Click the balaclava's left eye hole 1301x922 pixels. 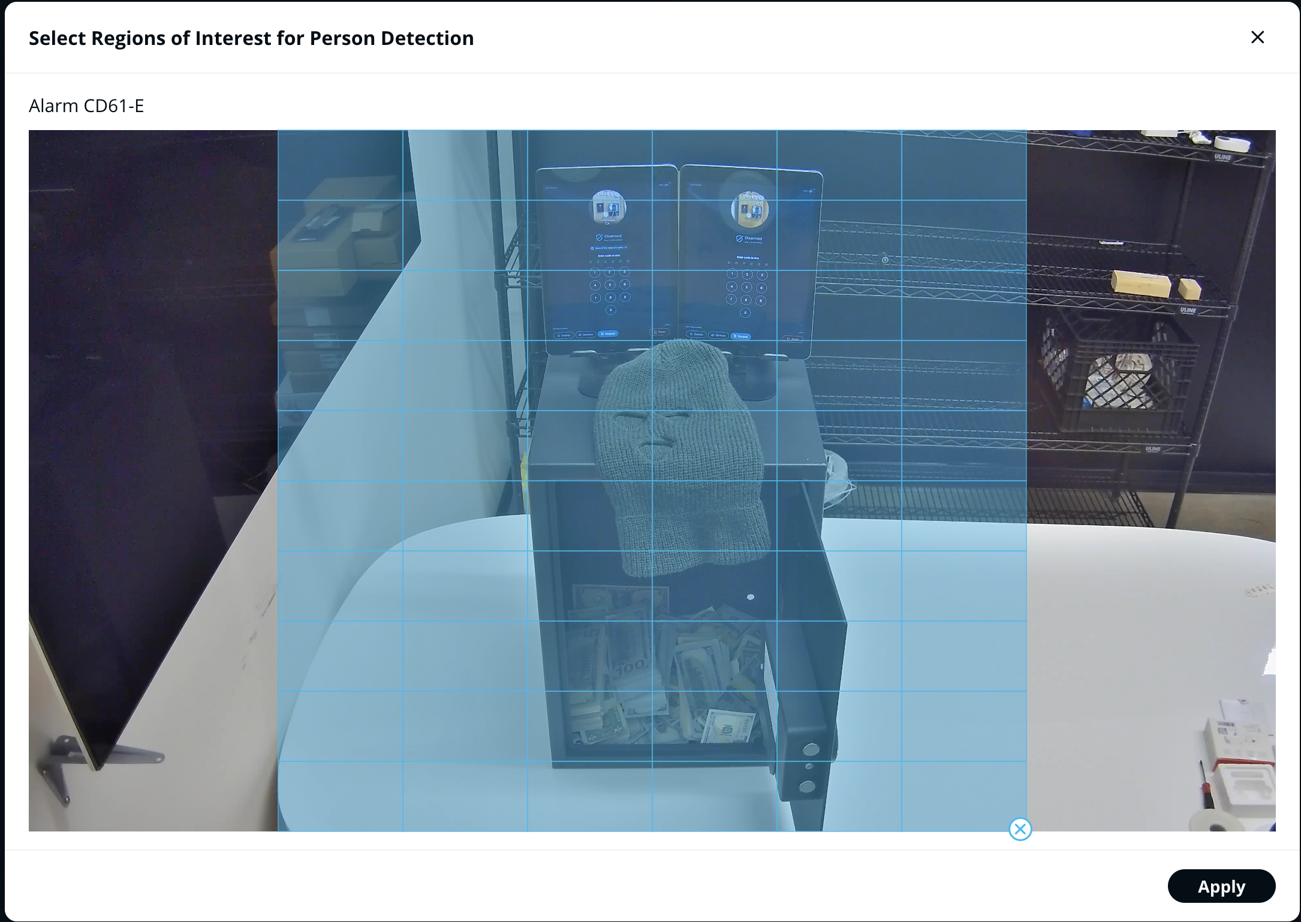point(630,415)
